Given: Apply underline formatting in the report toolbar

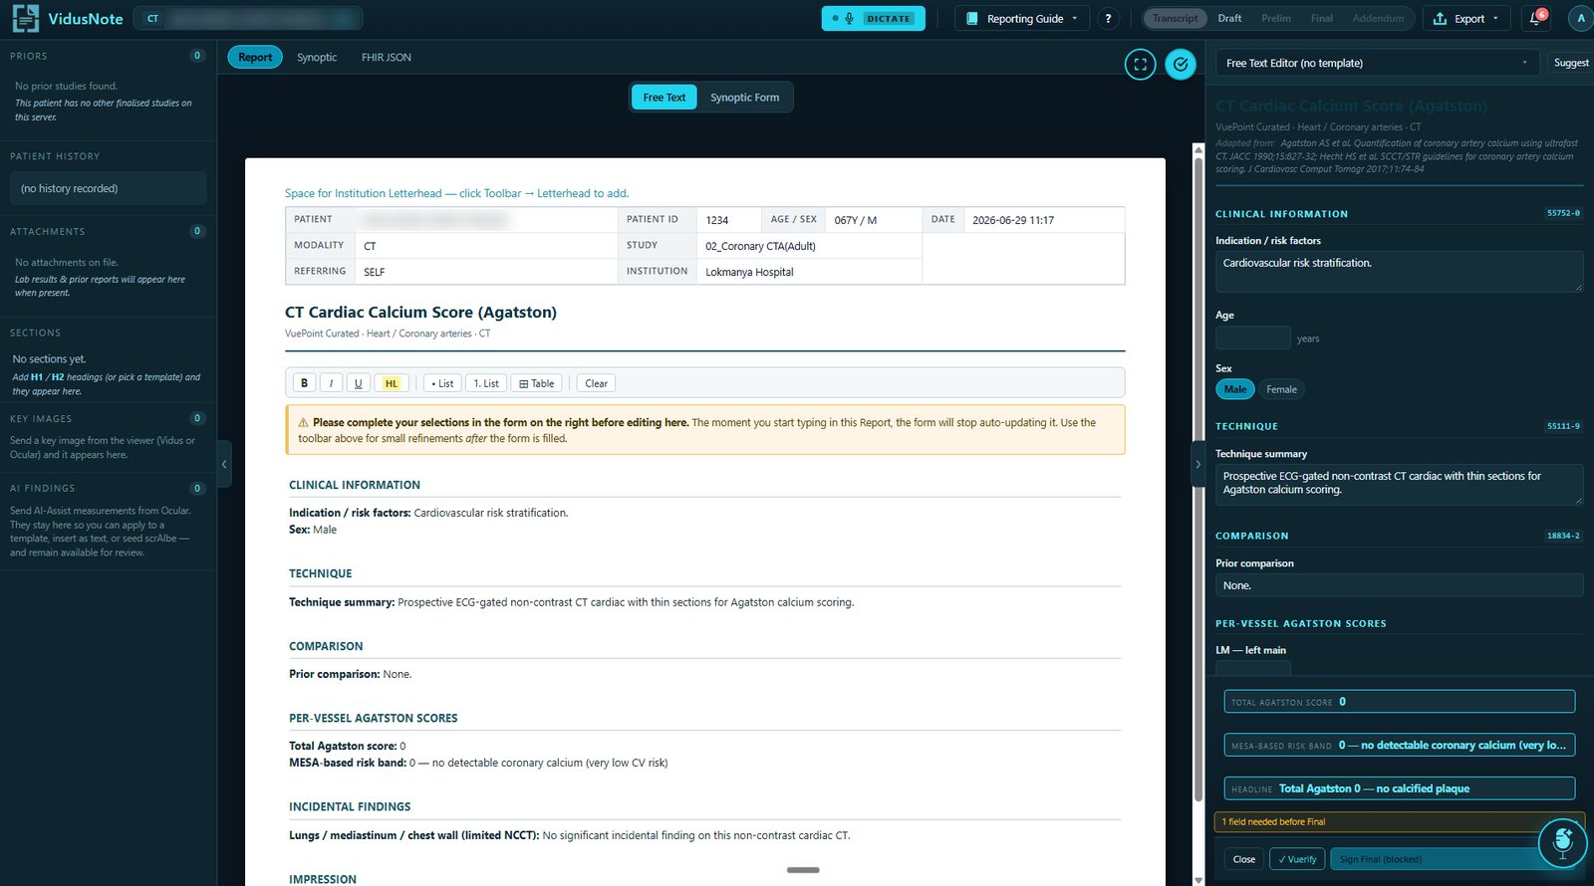Looking at the screenshot, I should (x=359, y=383).
